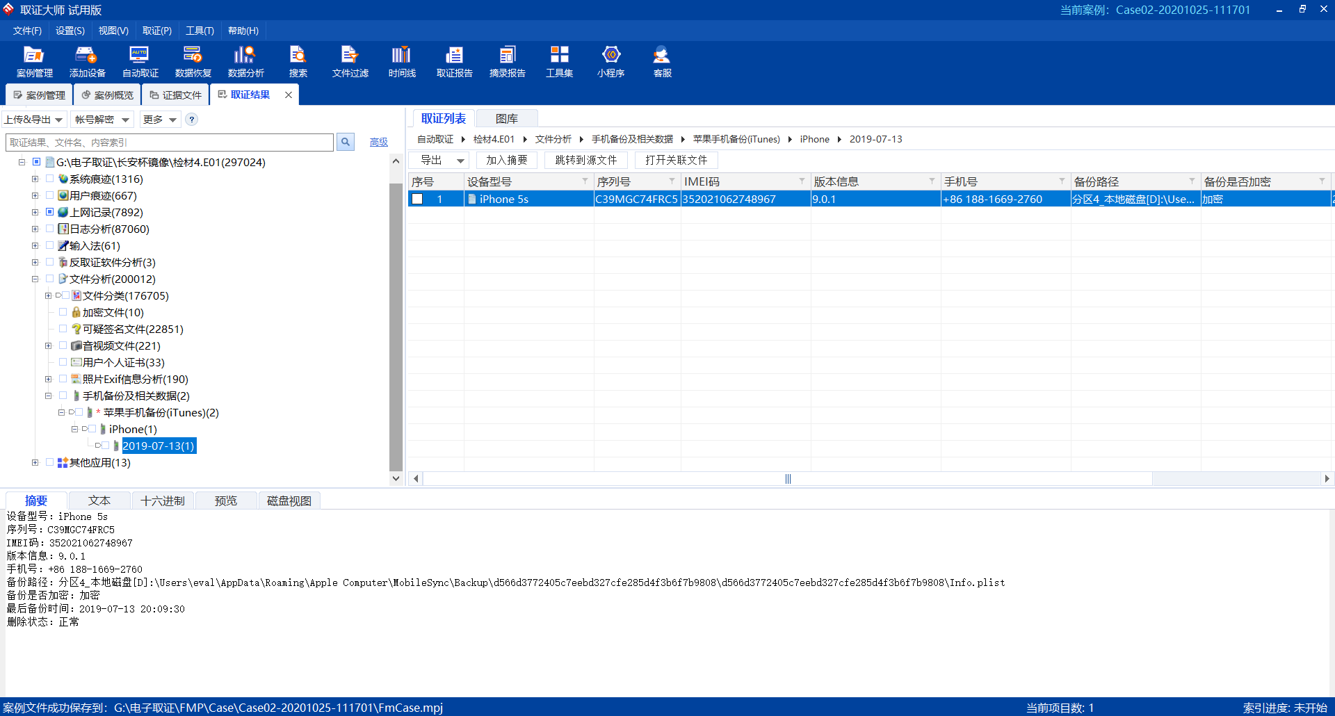This screenshot has width=1335, height=716.
Task: Click the magnifier search button
Action: click(345, 142)
